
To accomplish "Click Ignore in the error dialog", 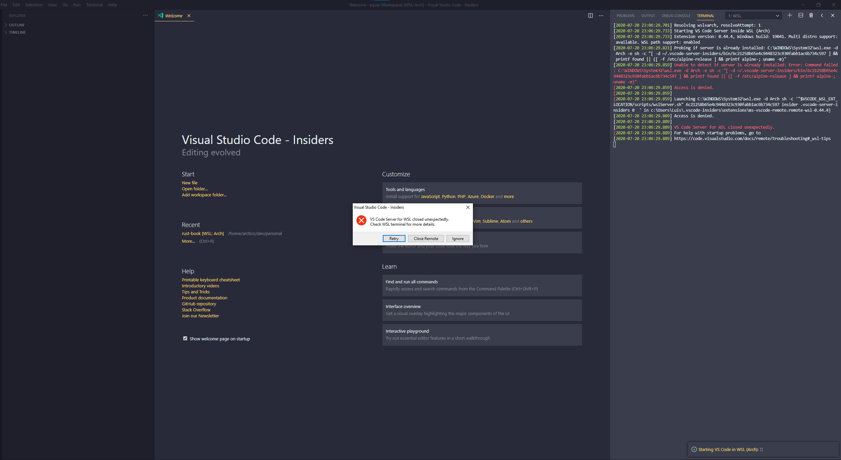I will pos(458,239).
